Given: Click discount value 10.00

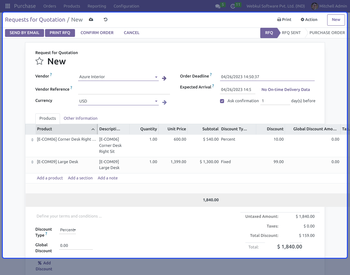Looking at the screenshot, I should click(278, 139).
